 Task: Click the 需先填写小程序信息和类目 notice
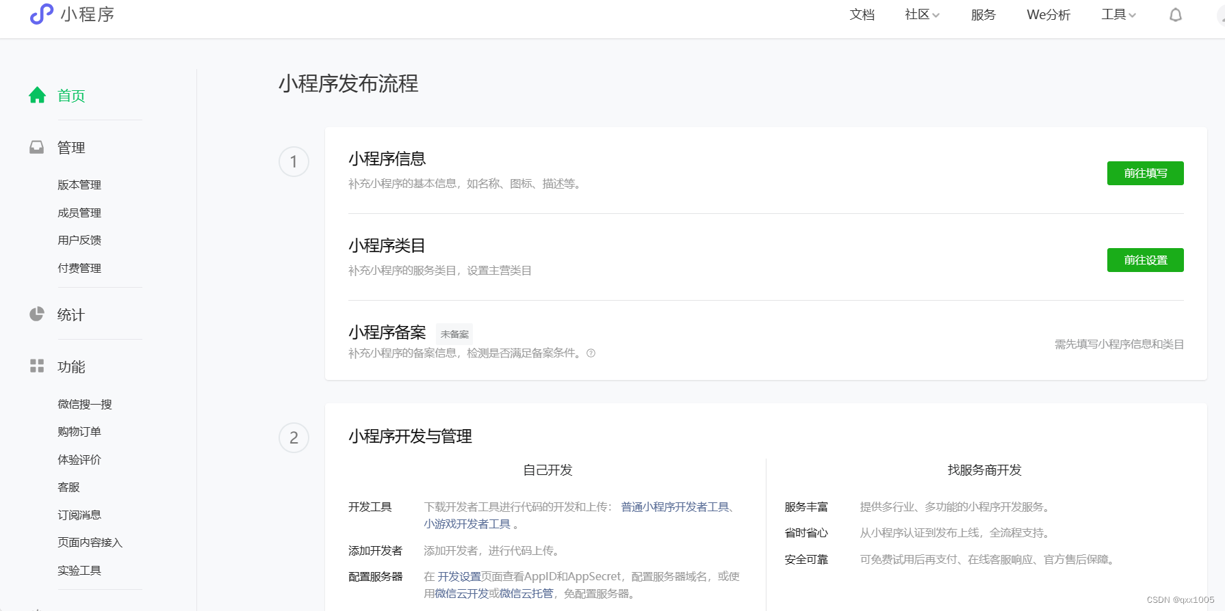[1119, 344]
